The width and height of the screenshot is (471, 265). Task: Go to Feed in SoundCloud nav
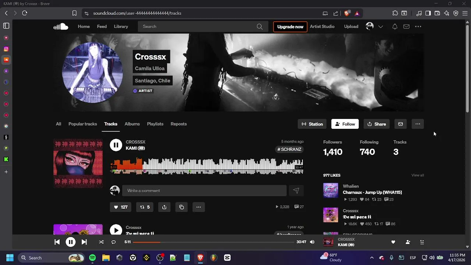102,26
